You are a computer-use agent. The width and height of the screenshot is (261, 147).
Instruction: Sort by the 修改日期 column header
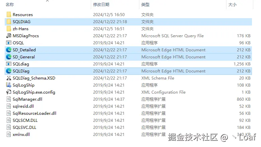[x=101, y=5]
